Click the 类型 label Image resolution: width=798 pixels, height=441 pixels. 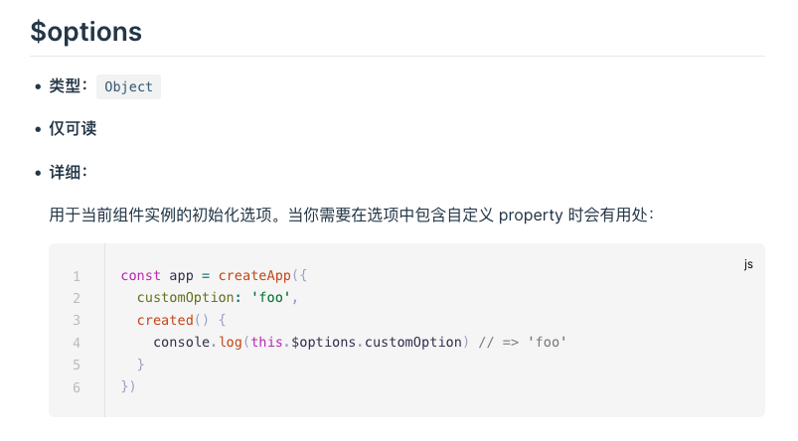coord(68,86)
